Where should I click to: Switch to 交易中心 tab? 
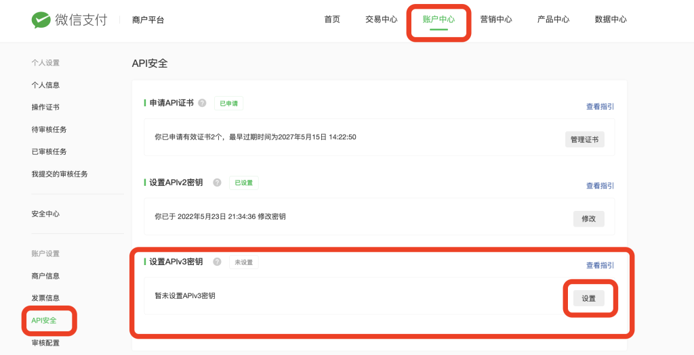381,20
